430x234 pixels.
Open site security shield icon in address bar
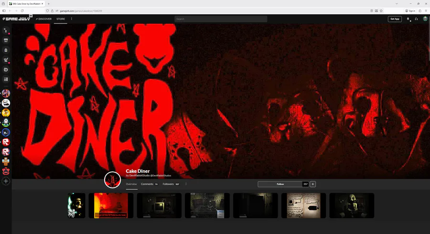point(47,11)
